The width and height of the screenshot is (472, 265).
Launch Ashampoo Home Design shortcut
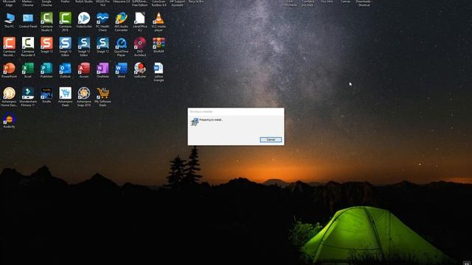click(x=9, y=96)
